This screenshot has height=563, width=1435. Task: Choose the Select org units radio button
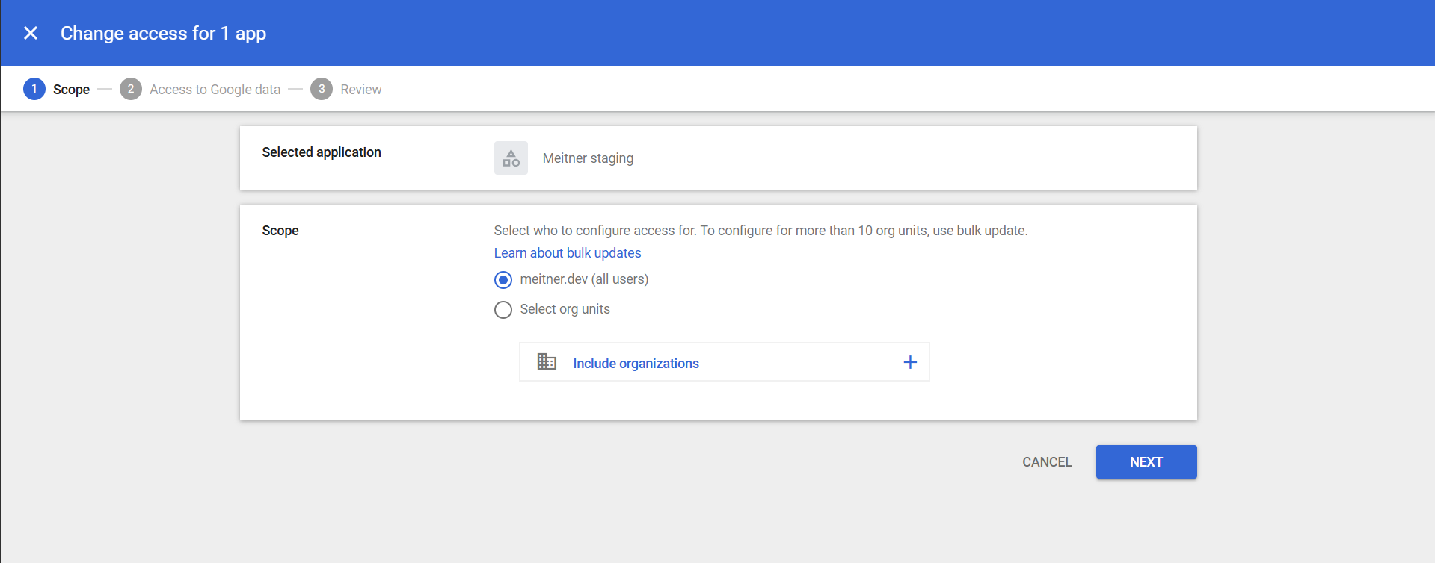click(503, 310)
